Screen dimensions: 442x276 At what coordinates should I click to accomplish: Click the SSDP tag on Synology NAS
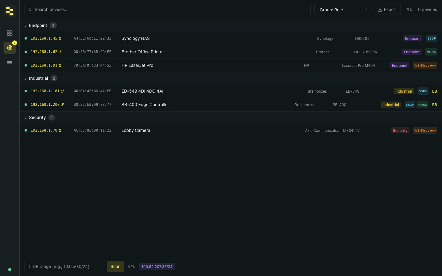pos(432,38)
